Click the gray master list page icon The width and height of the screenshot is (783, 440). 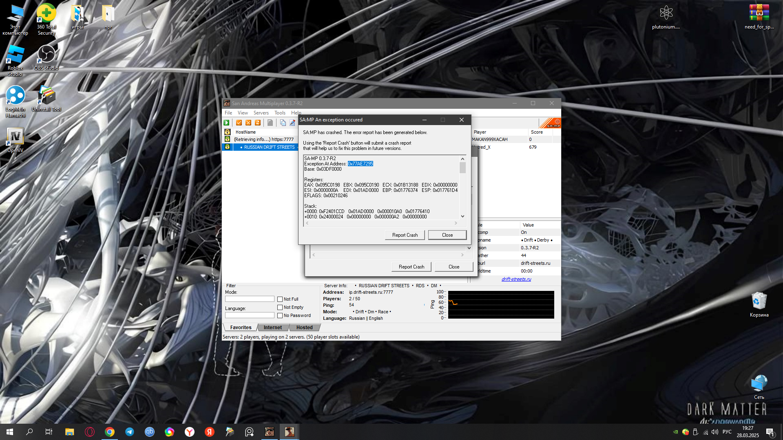270,123
